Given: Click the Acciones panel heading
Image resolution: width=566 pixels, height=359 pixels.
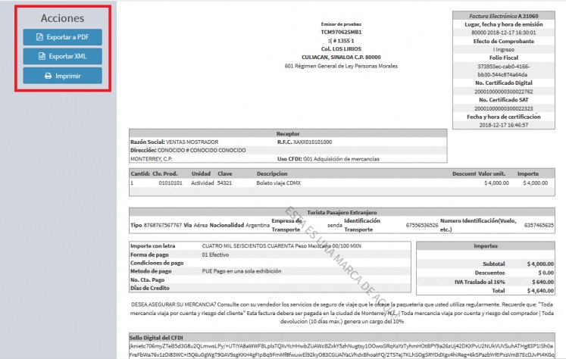Looking at the screenshot, I should coord(62,17).
